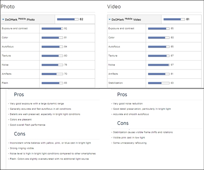Collapse the DxOMark Mobile Photo section arrow
204x170 pixels.
(3, 20)
